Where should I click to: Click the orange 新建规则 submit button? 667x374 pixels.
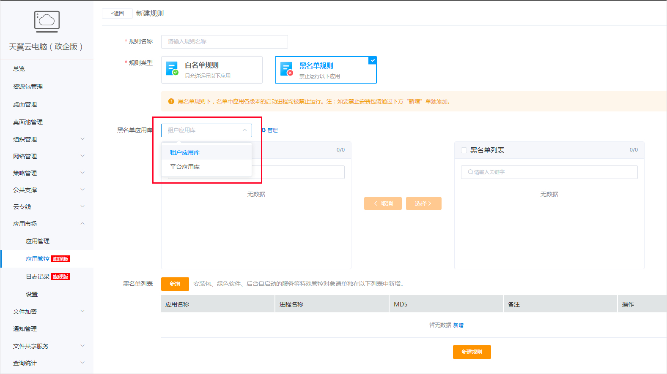[x=472, y=352]
